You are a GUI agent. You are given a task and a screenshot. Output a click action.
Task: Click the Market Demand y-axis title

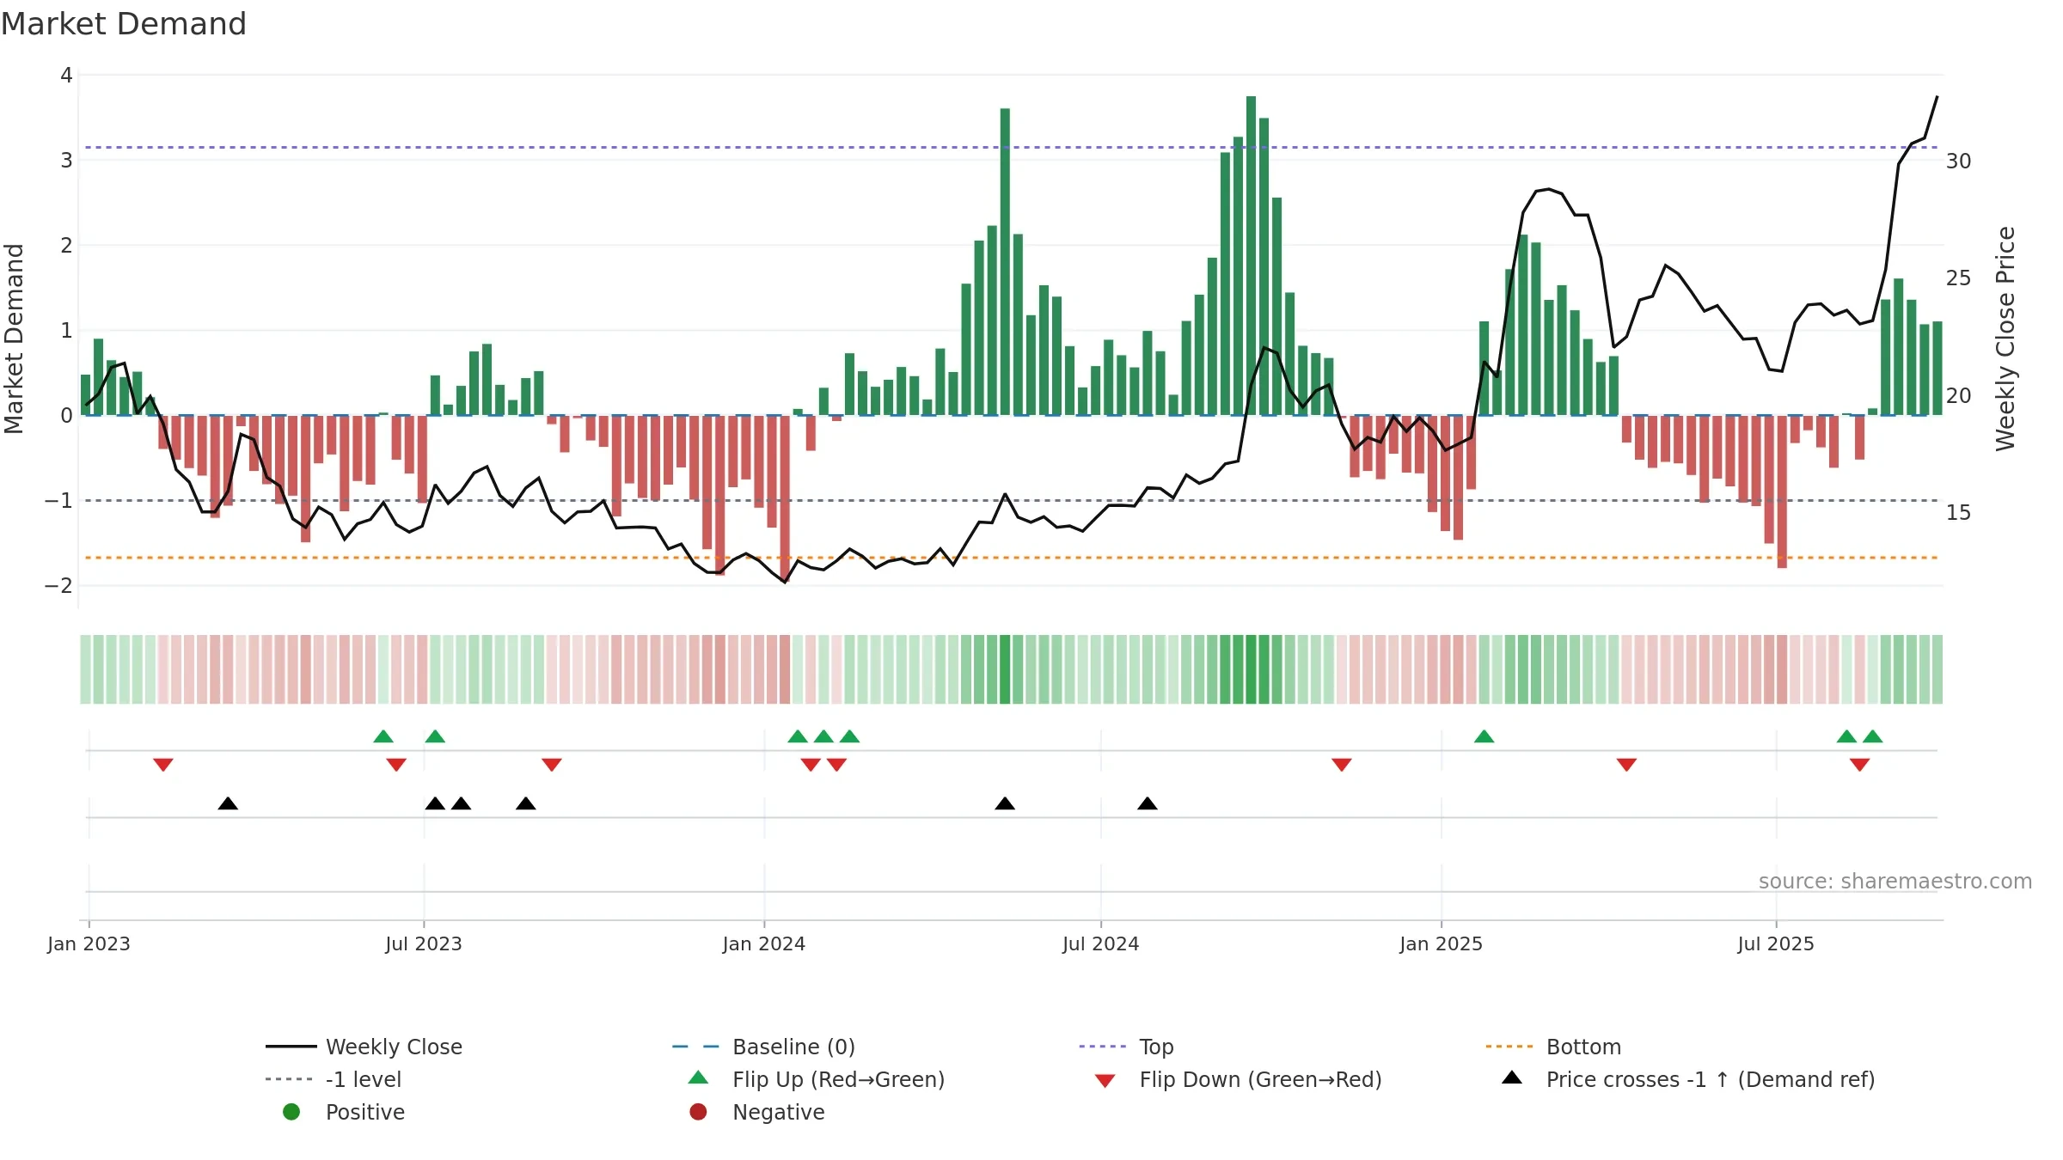(x=14, y=339)
